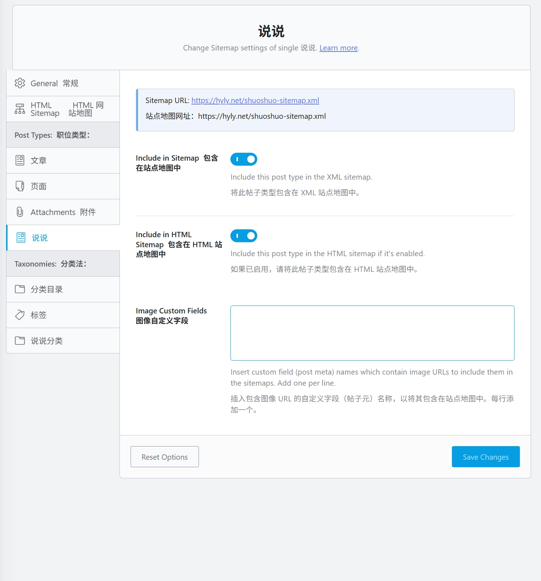Click the 'Include this post type in the XML sitemap' text
This screenshot has width=541, height=581.
(x=301, y=177)
